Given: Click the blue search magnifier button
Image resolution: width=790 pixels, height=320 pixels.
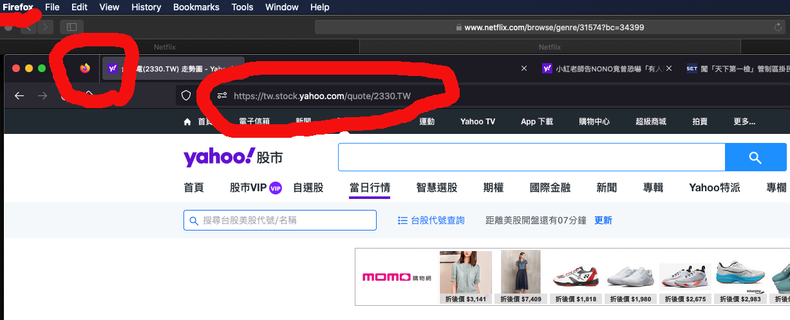Looking at the screenshot, I should click(x=755, y=158).
